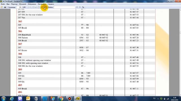Click the Find Next arrow icon
Screen dimensions: 181x101
tap(80, 7)
